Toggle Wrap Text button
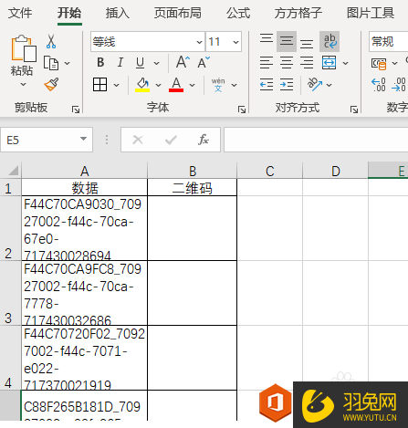 click(330, 41)
